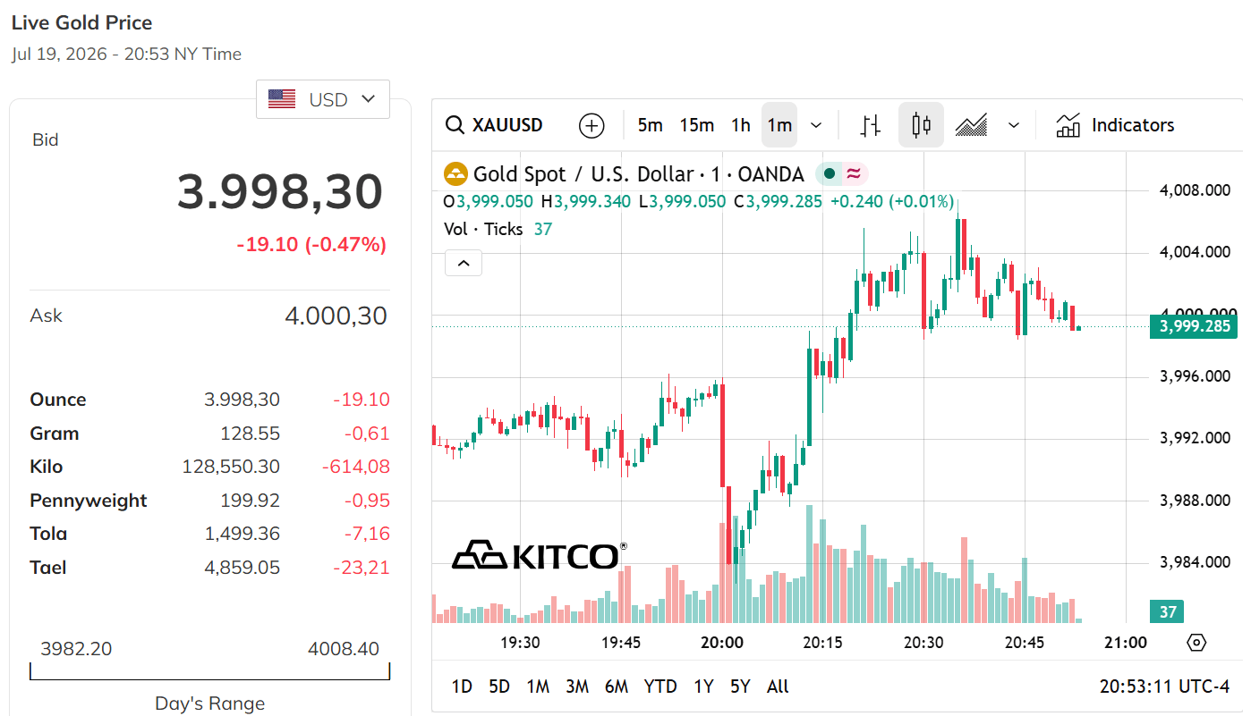The height and width of the screenshot is (716, 1251).
Task: Select the bars chart style icon
Action: (871, 125)
